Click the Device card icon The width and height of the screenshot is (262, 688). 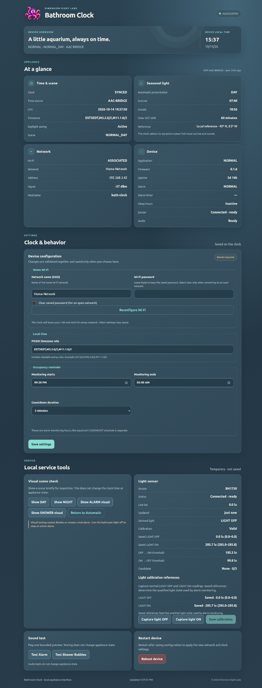pos(141,152)
